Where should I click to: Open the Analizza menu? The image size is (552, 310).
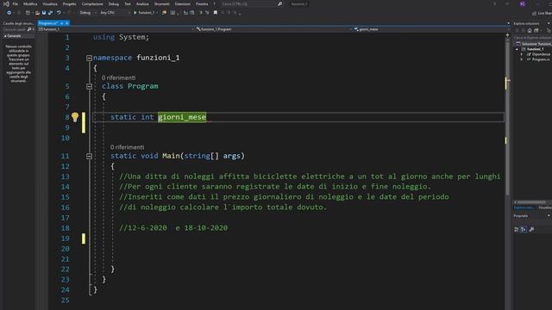(142, 3)
